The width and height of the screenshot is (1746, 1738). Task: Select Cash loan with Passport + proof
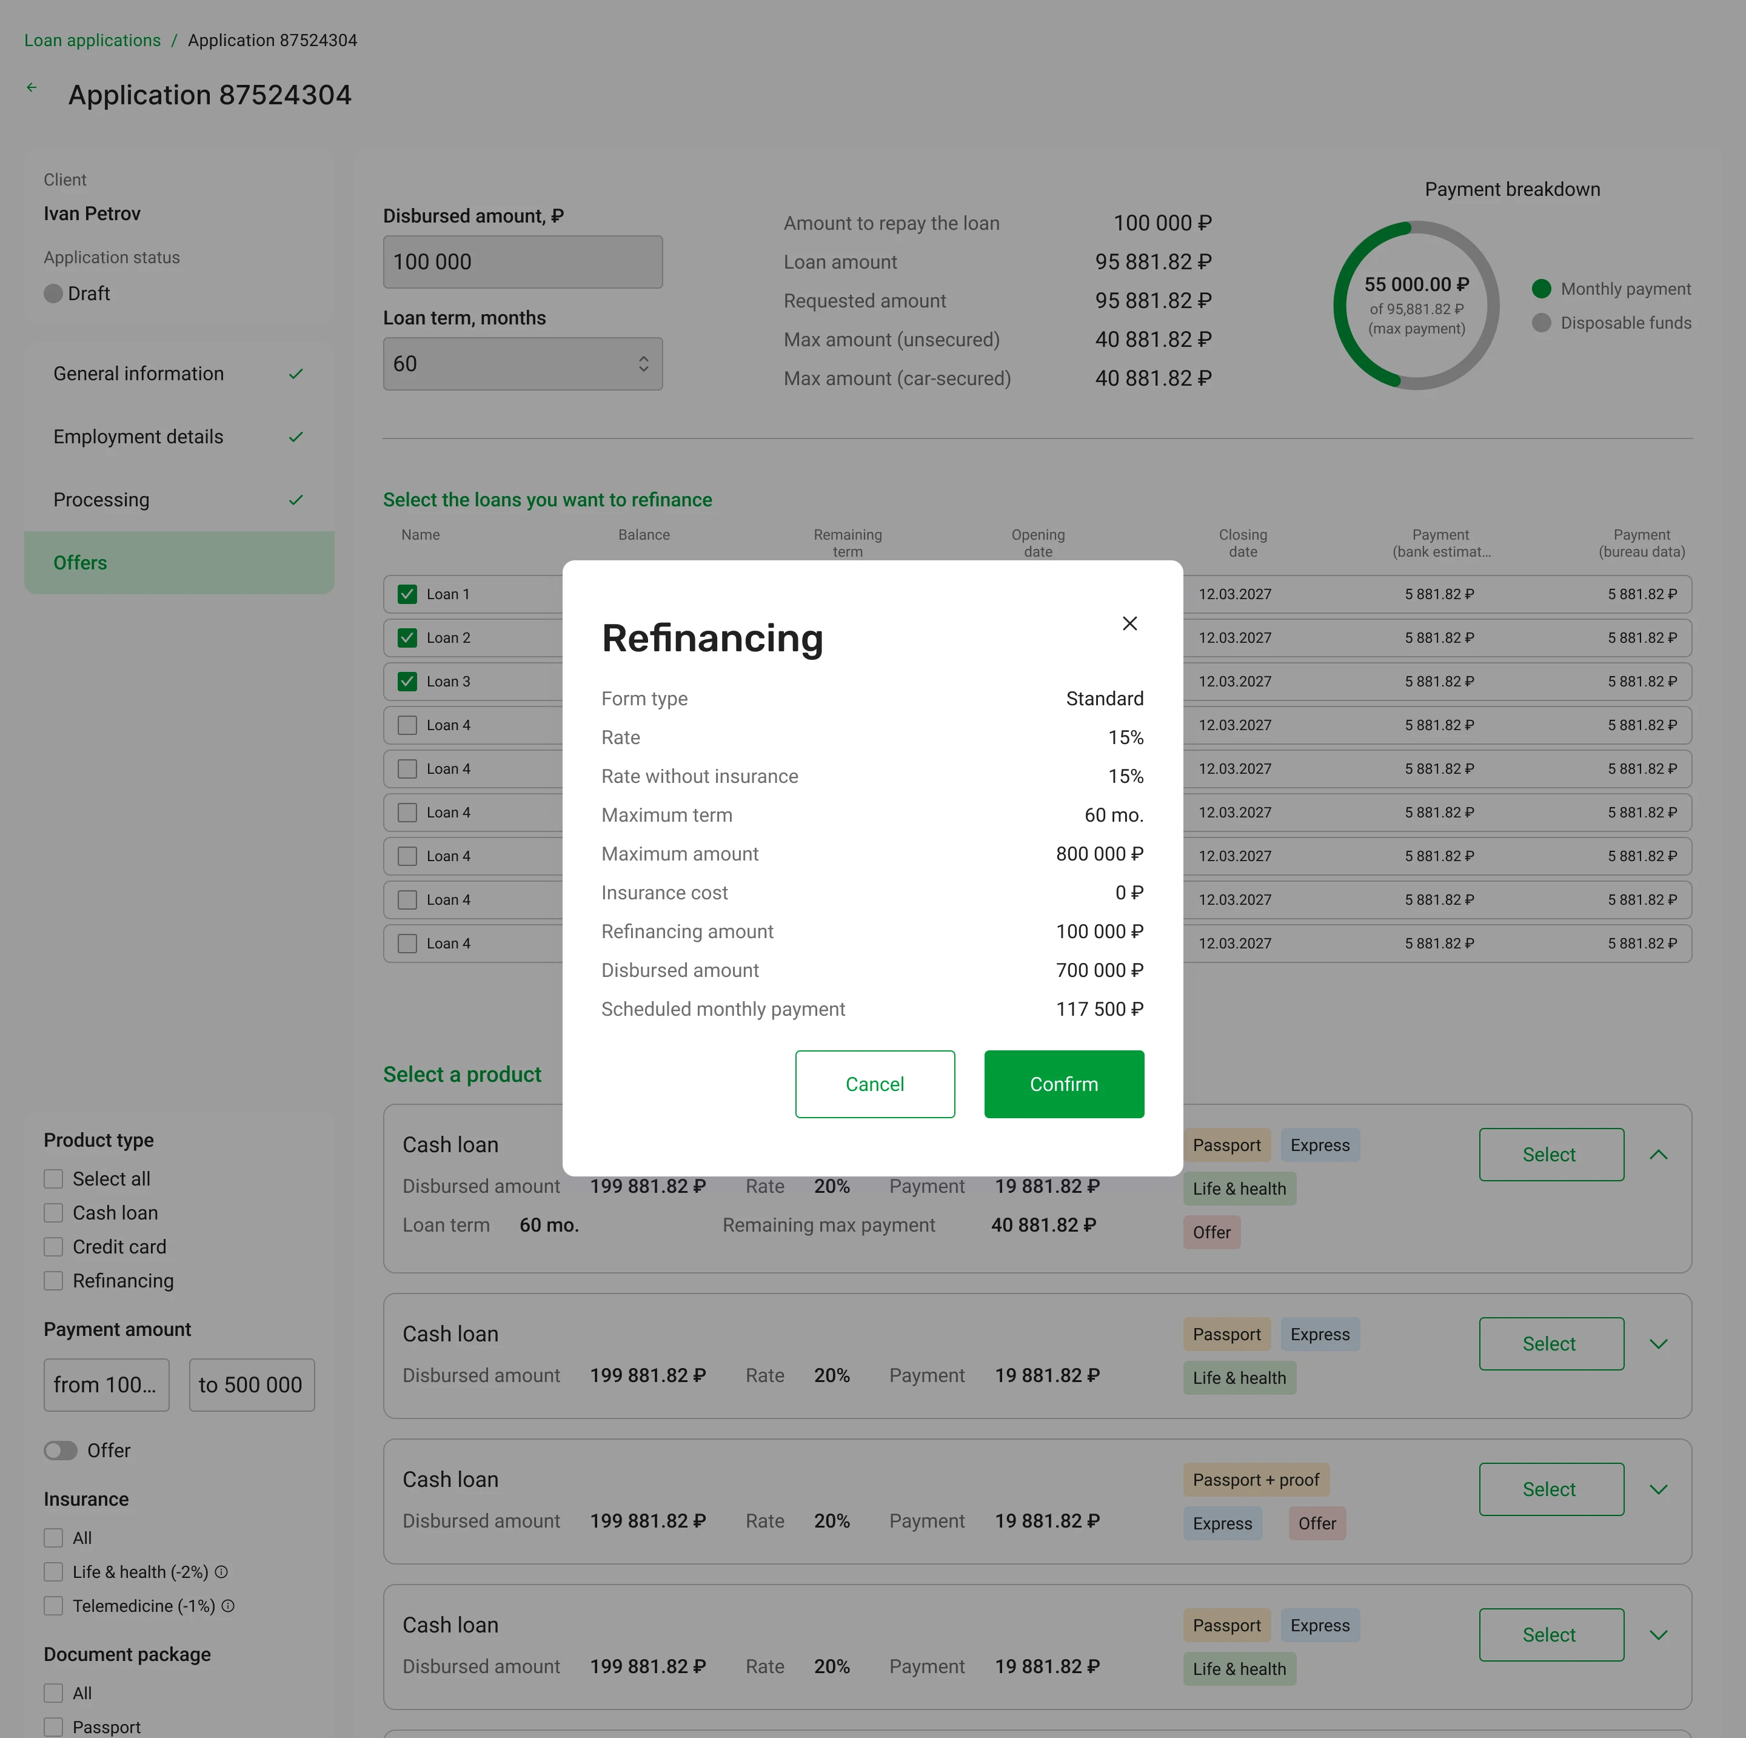click(x=1551, y=1489)
